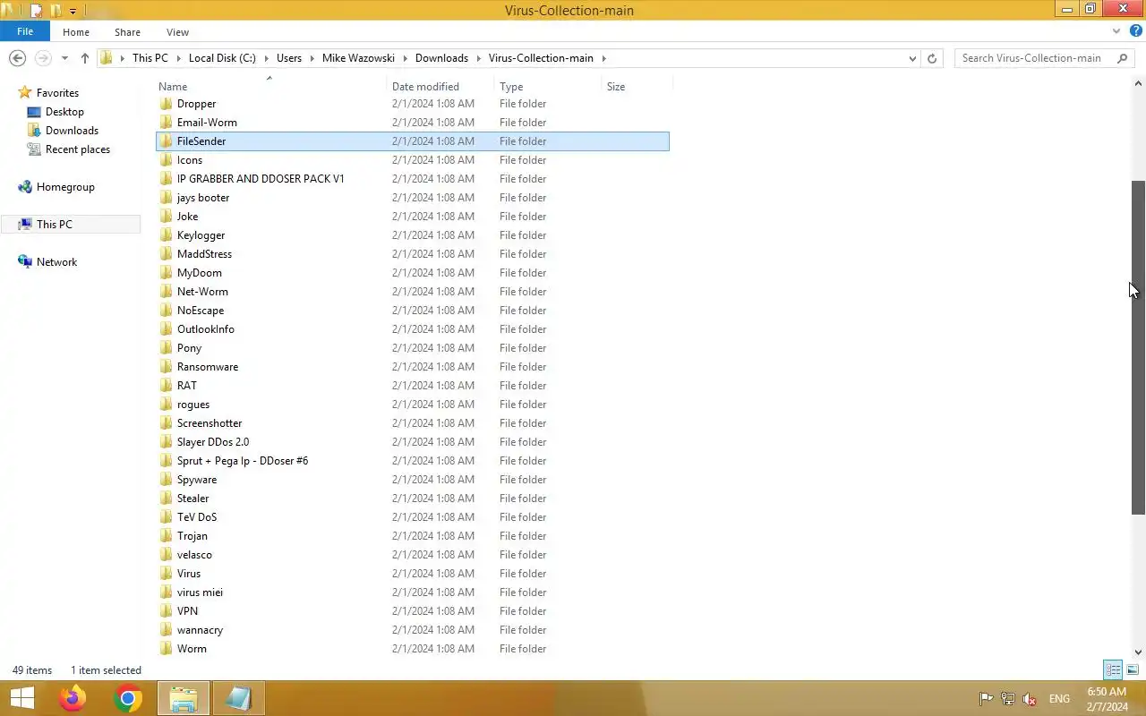The width and height of the screenshot is (1146, 716).
Task: Open the Share ribbon tab
Action: point(127,32)
